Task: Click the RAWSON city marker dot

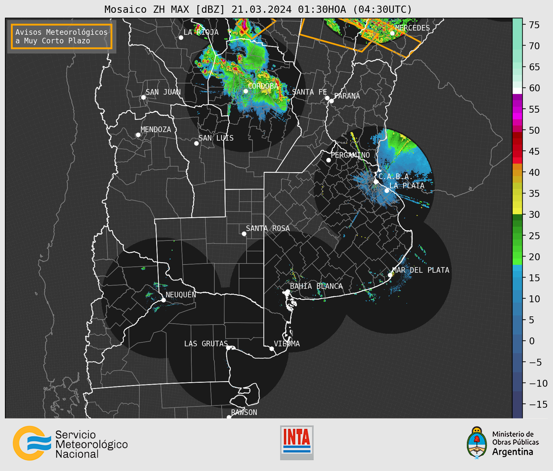Action: (229, 417)
